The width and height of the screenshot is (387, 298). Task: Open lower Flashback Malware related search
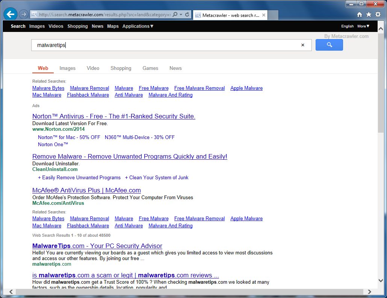[88, 225]
